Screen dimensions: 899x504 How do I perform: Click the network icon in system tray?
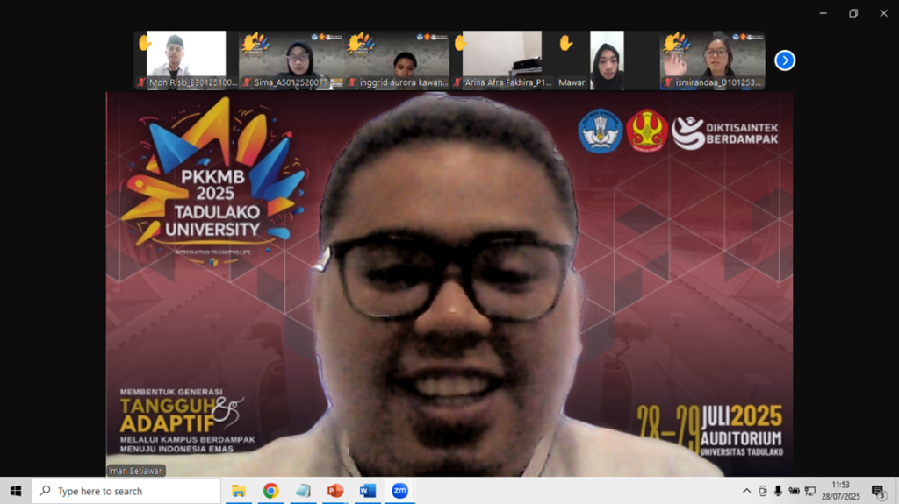click(810, 491)
